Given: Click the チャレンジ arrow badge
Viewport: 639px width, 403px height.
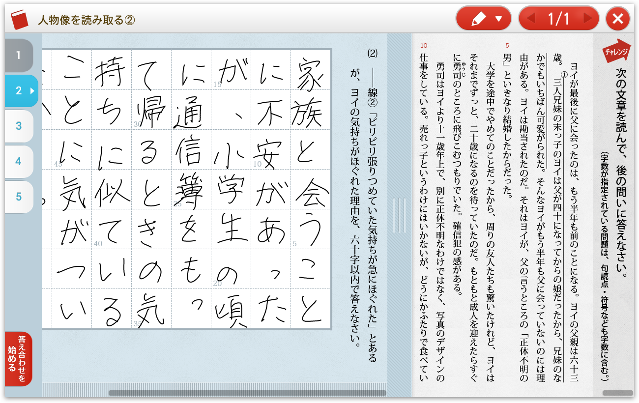Looking at the screenshot, I should tap(616, 51).
